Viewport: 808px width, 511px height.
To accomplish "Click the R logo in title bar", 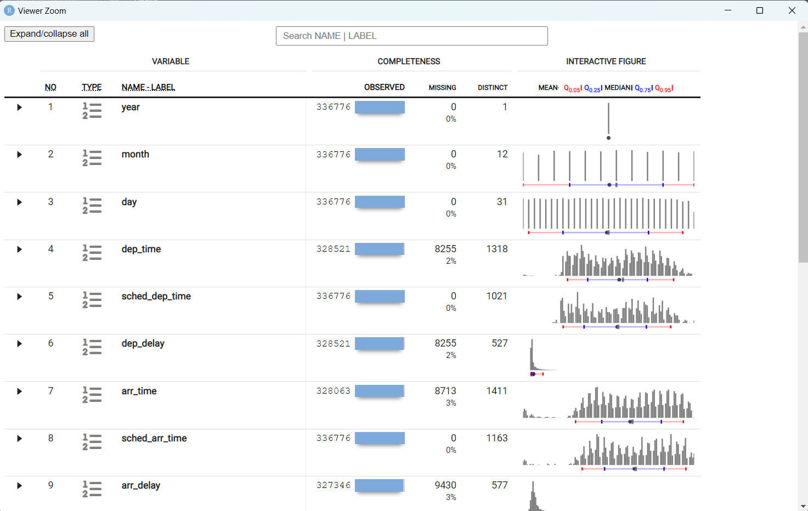I will 9,10.
